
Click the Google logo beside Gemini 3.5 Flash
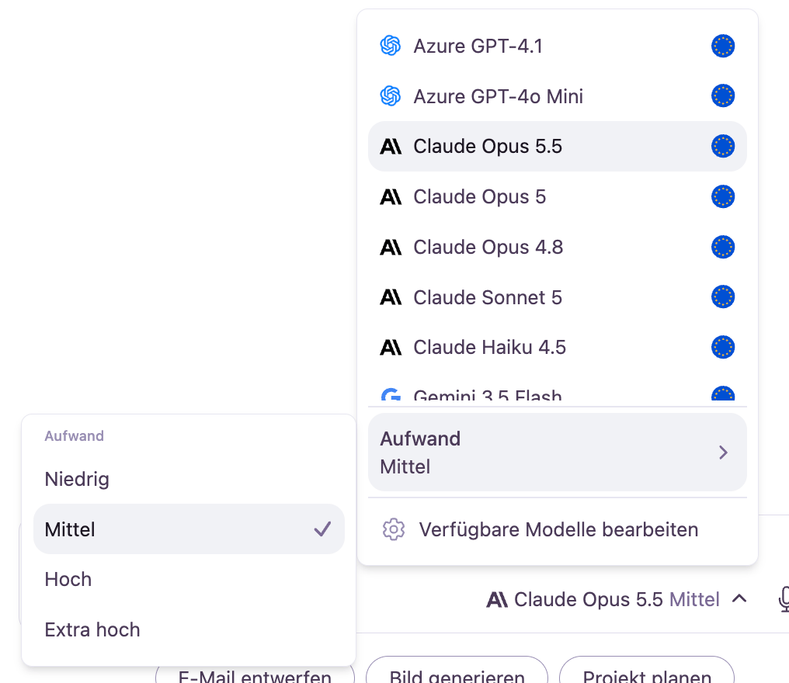pos(391,394)
